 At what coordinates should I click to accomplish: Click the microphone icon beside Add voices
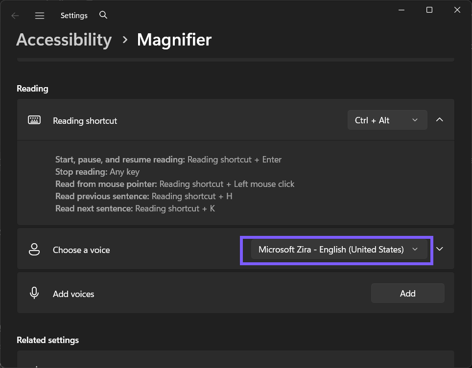coord(34,293)
